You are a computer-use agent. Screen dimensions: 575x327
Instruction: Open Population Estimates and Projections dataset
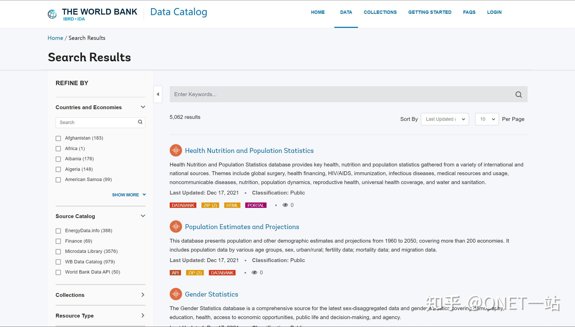[242, 227]
